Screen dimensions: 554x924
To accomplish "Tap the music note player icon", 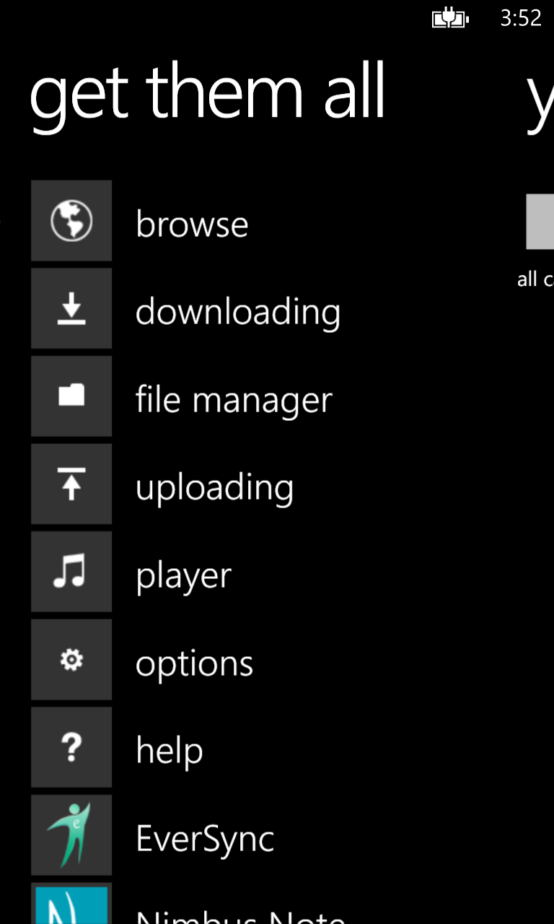I will (71, 572).
